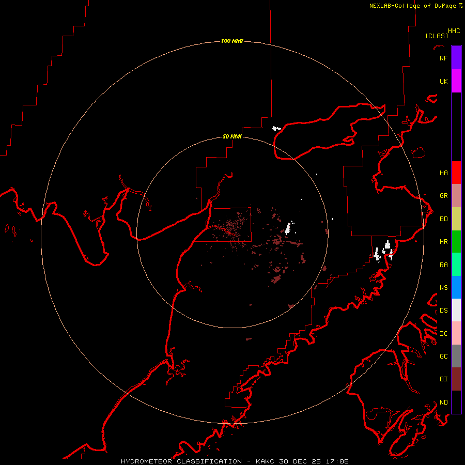Pick the RA light green legend swatch
The width and height of the screenshot is (465, 465).
[456, 265]
